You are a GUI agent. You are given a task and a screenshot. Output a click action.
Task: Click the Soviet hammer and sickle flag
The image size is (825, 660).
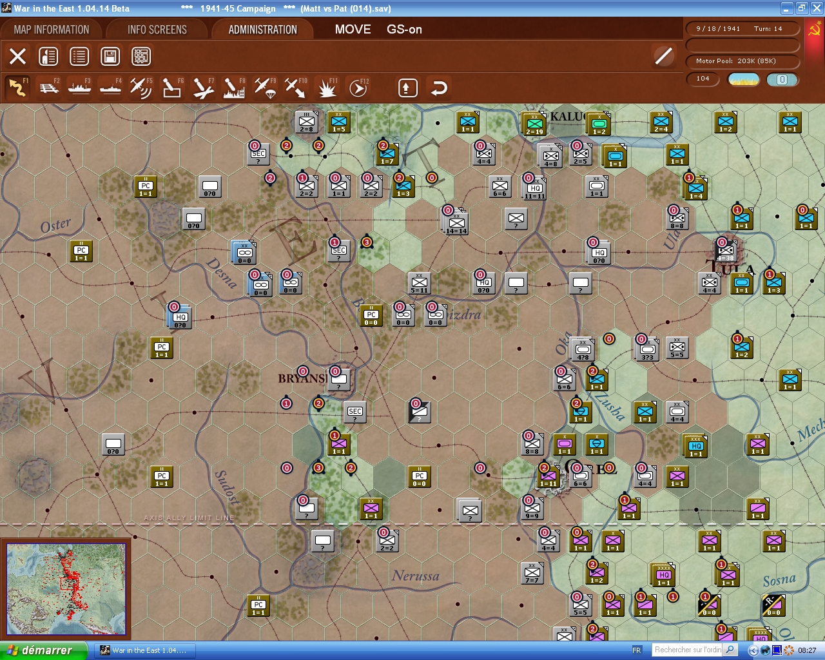(814, 30)
